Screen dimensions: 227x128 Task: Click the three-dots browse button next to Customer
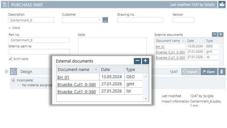click(x=105, y=20)
